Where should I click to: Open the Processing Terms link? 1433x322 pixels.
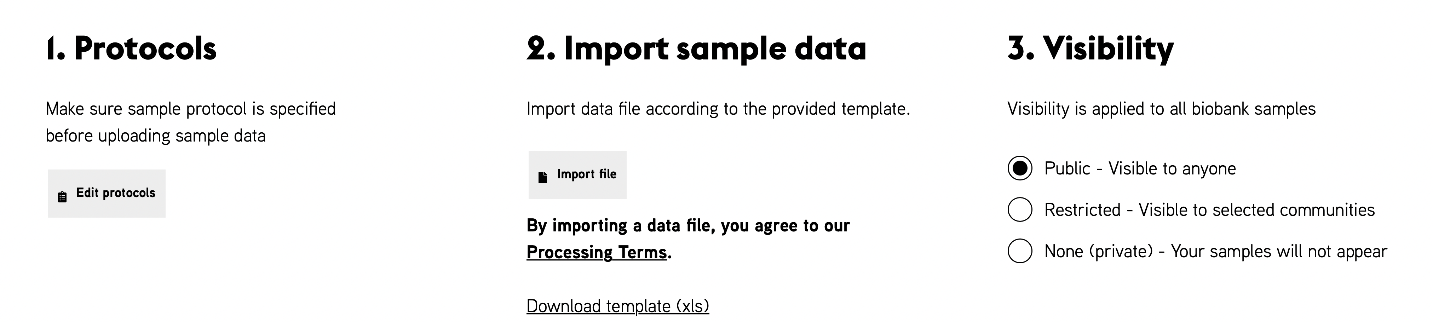(x=596, y=253)
